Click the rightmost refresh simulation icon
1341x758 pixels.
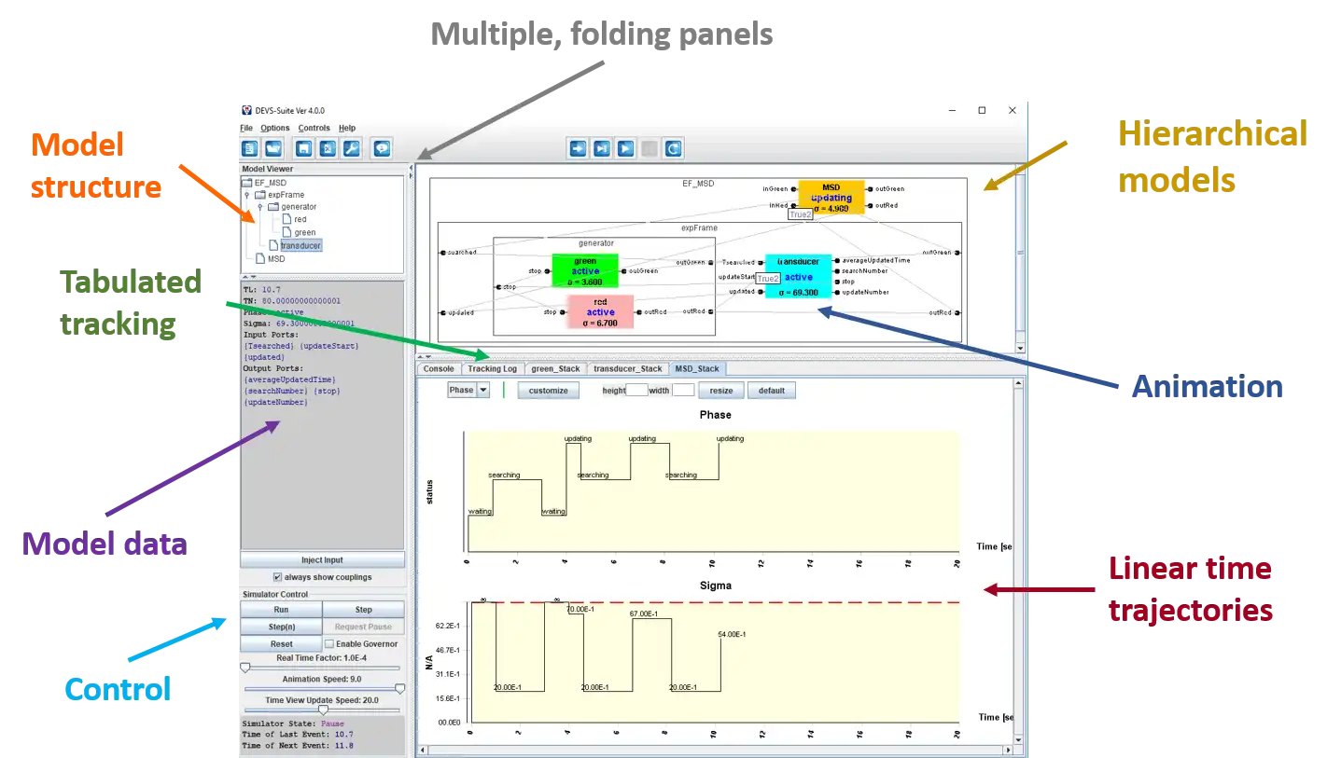coord(673,148)
